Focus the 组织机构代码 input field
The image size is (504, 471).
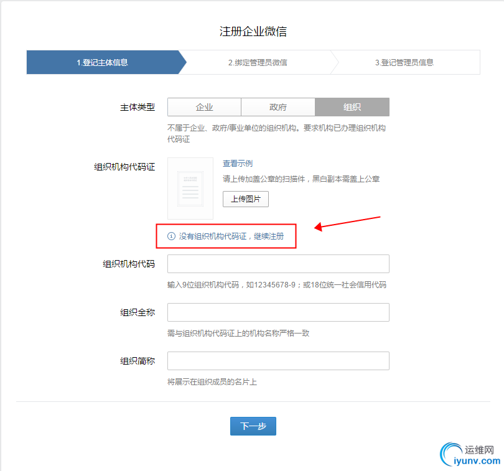(278, 264)
